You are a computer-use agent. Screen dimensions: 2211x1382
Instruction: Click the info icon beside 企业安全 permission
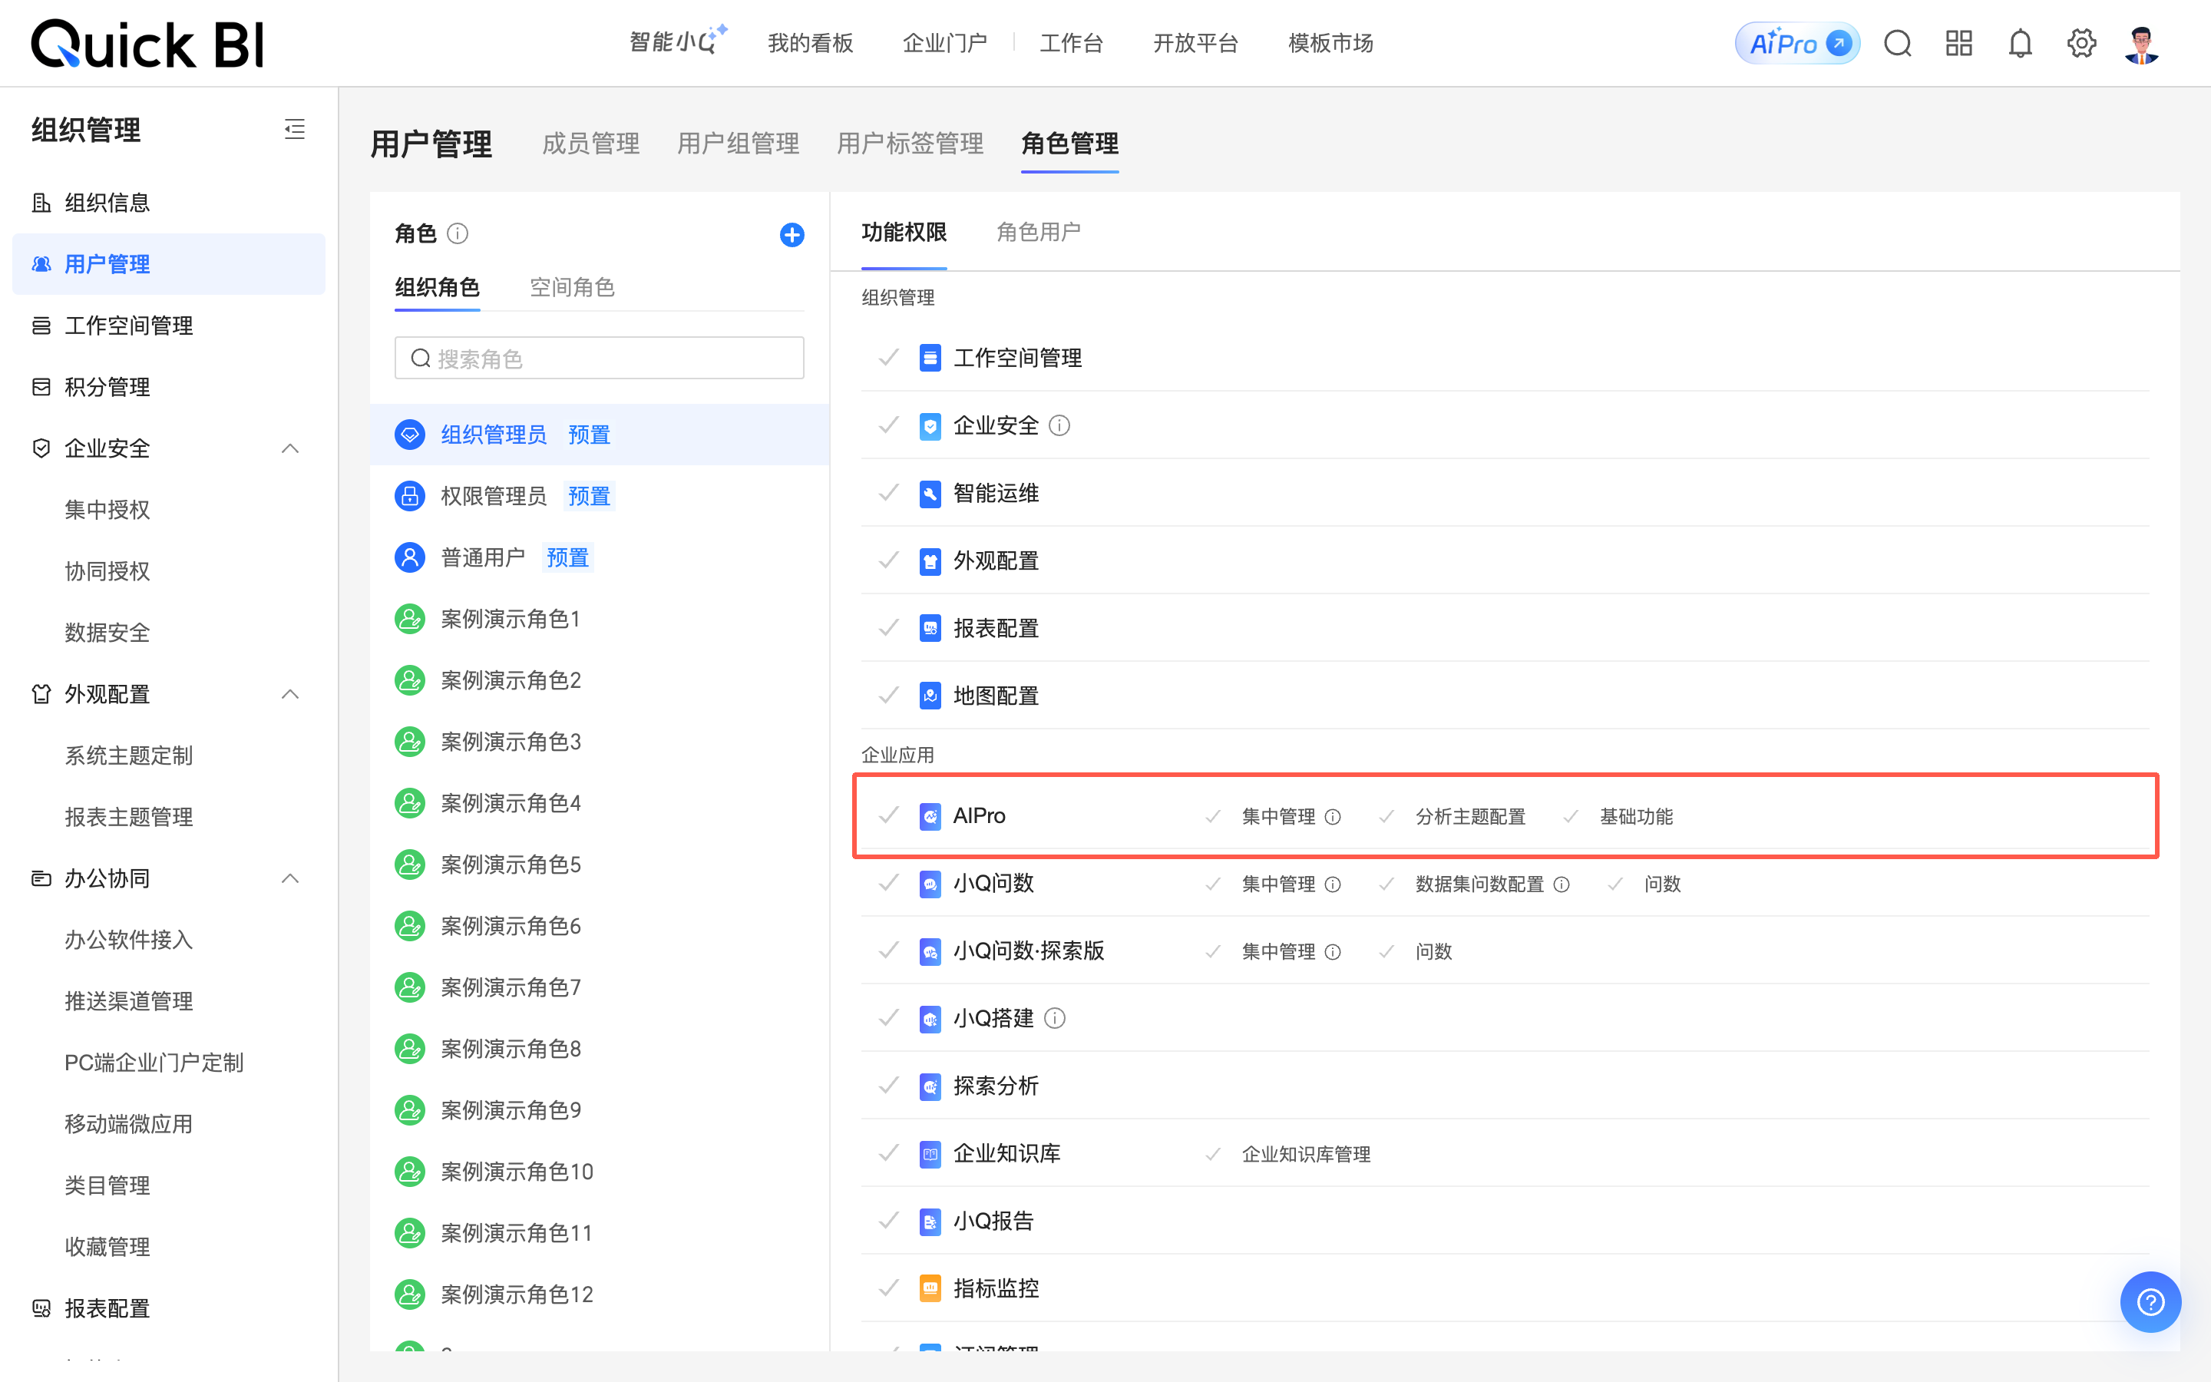pyautogui.click(x=1059, y=426)
